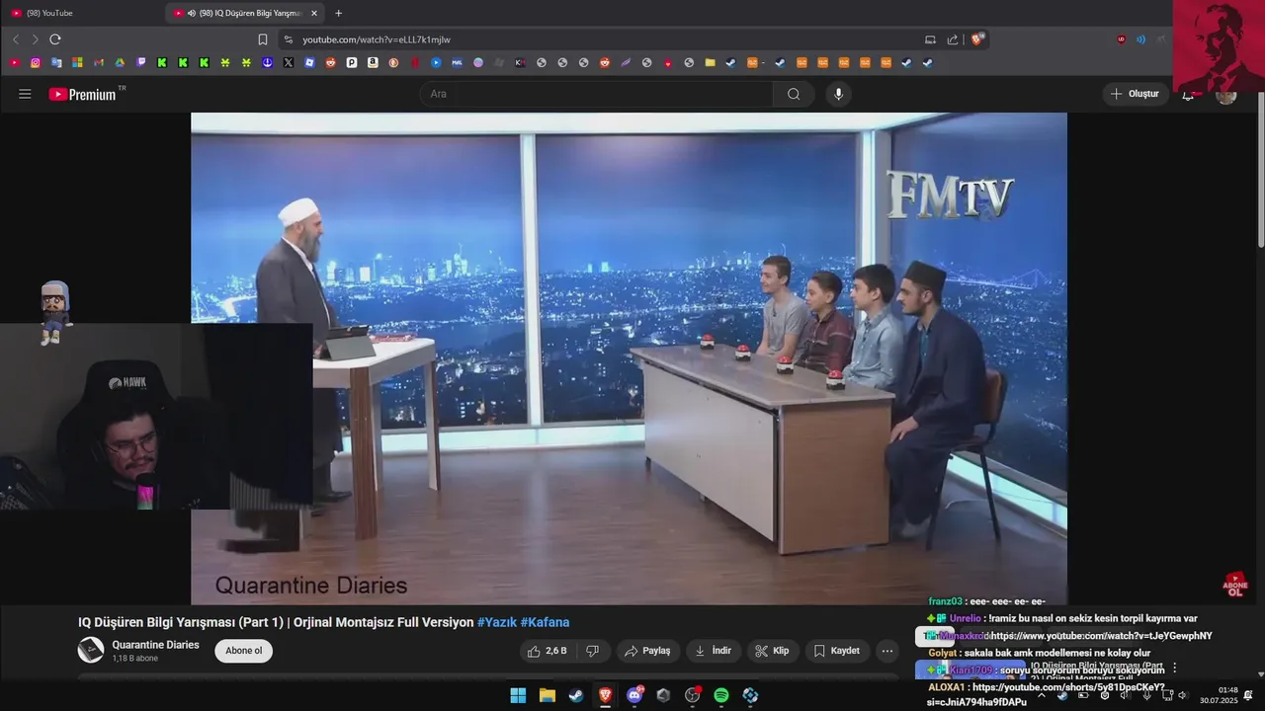
Task: Open Quarantine Diaries channel avatar
Action: pos(91,650)
